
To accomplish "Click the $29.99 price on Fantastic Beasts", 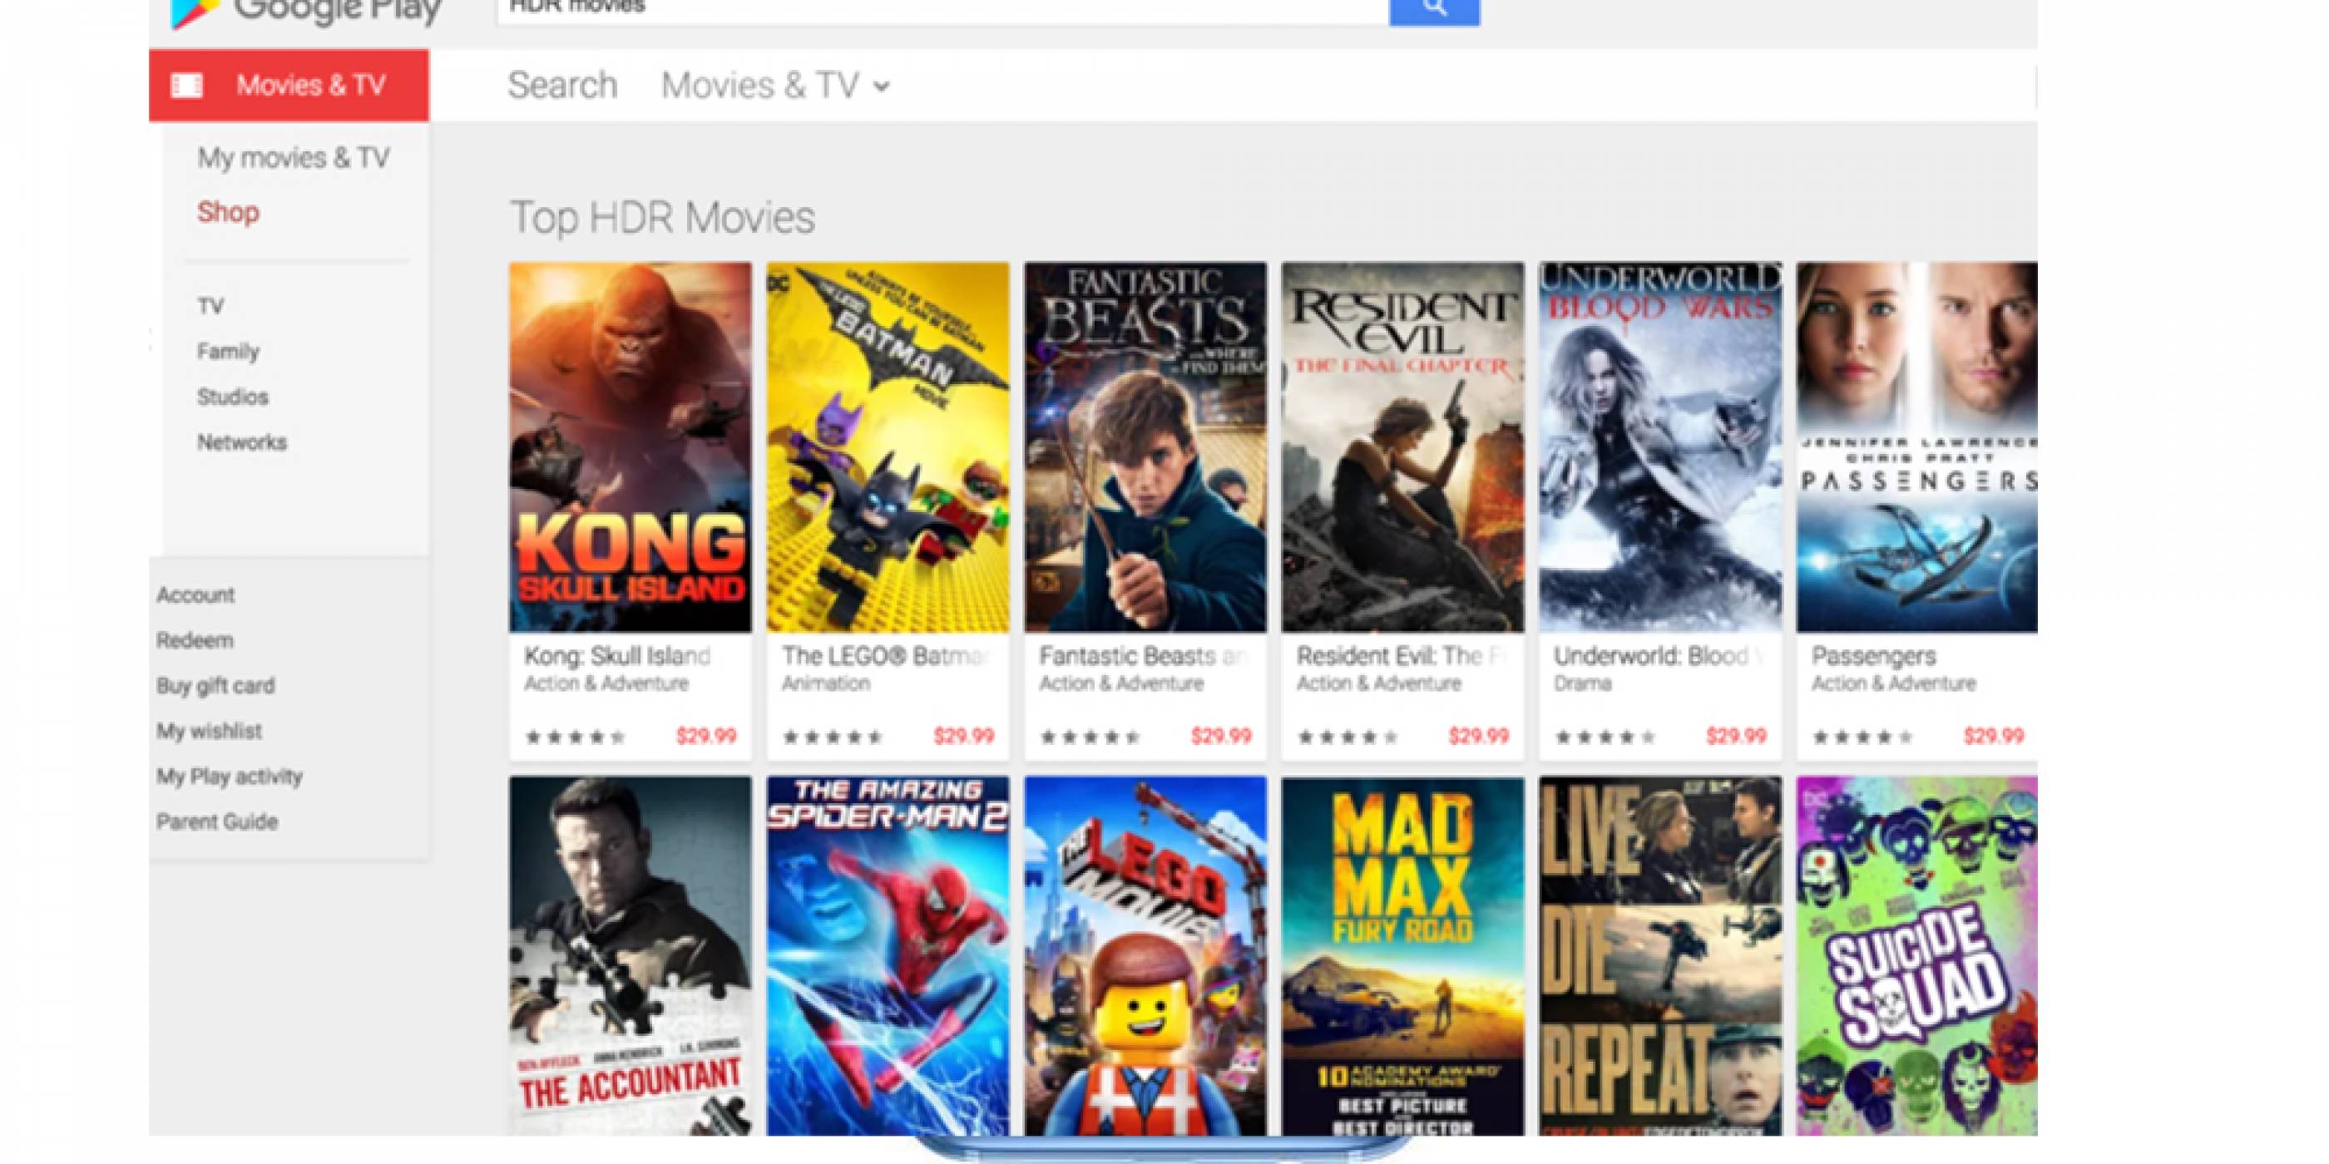I will coord(1221,737).
